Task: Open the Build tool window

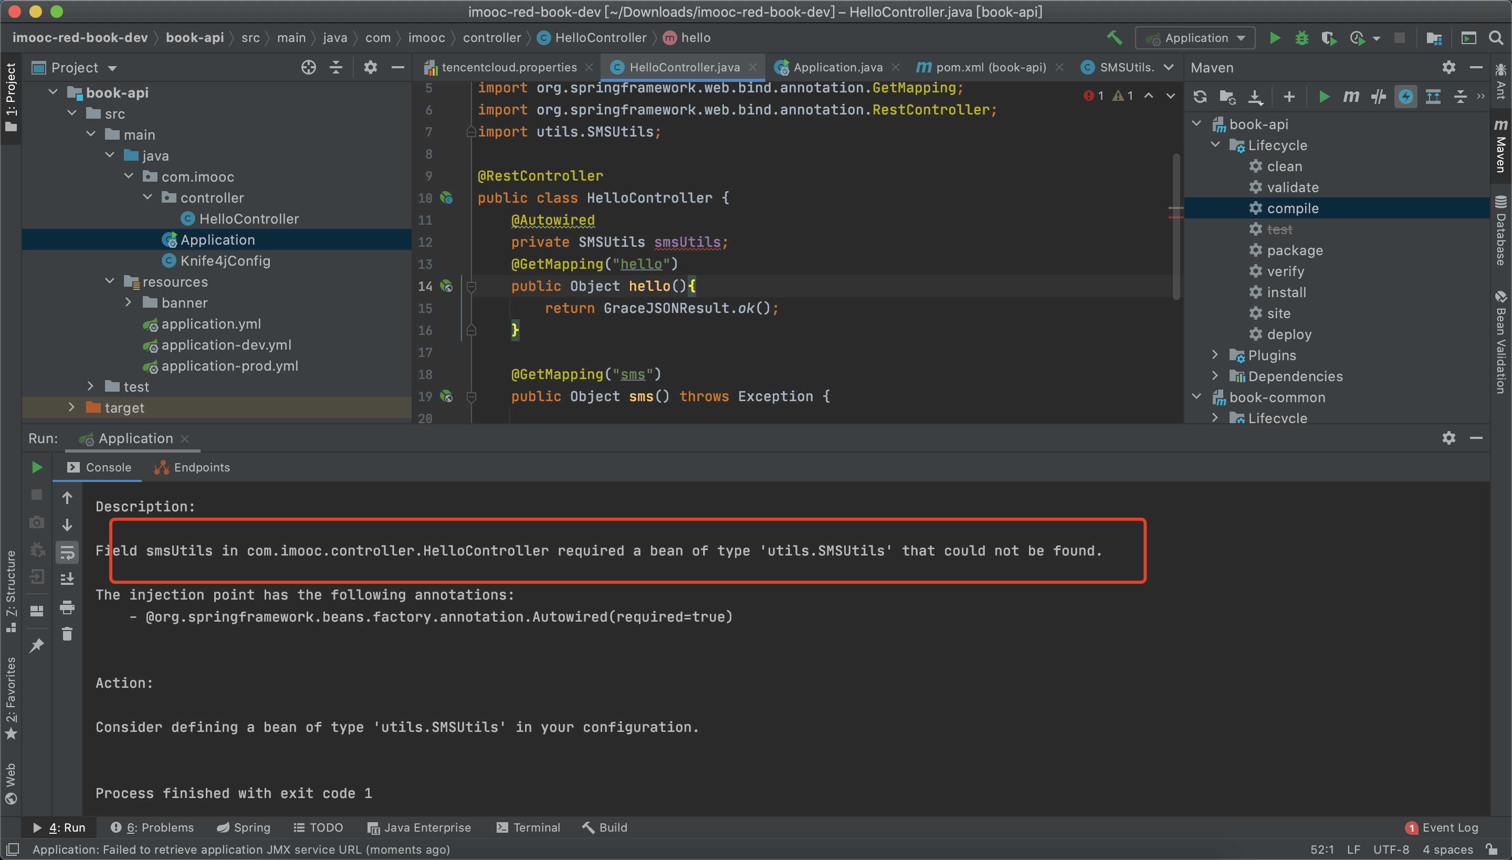Action: coord(605,827)
